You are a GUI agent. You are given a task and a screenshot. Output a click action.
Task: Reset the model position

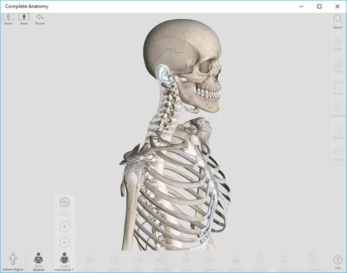pos(24,19)
